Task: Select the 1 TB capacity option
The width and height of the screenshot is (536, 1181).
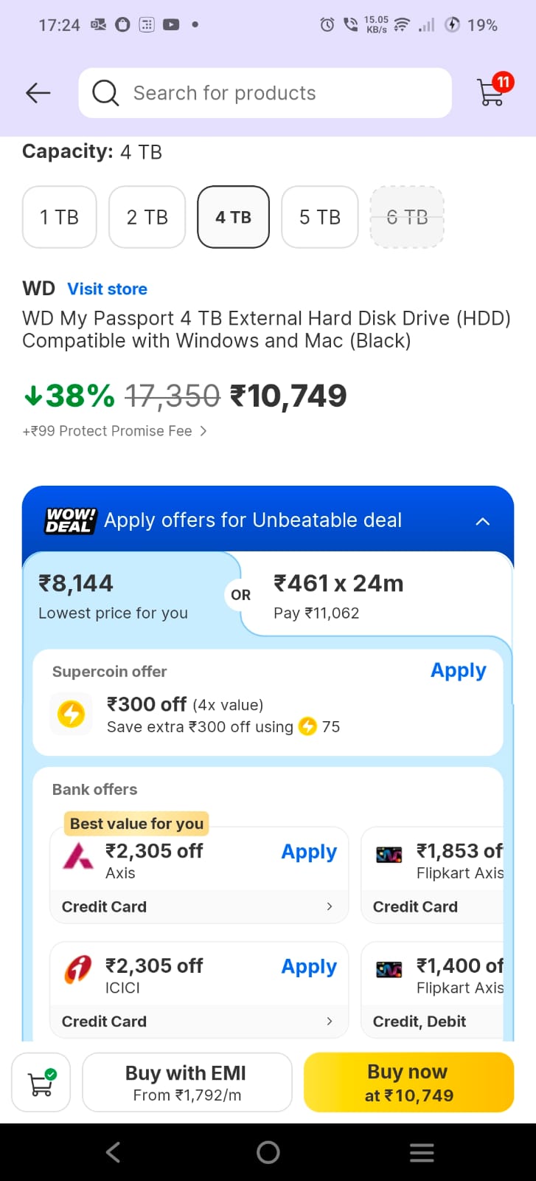Action: pyautogui.click(x=60, y=217)
